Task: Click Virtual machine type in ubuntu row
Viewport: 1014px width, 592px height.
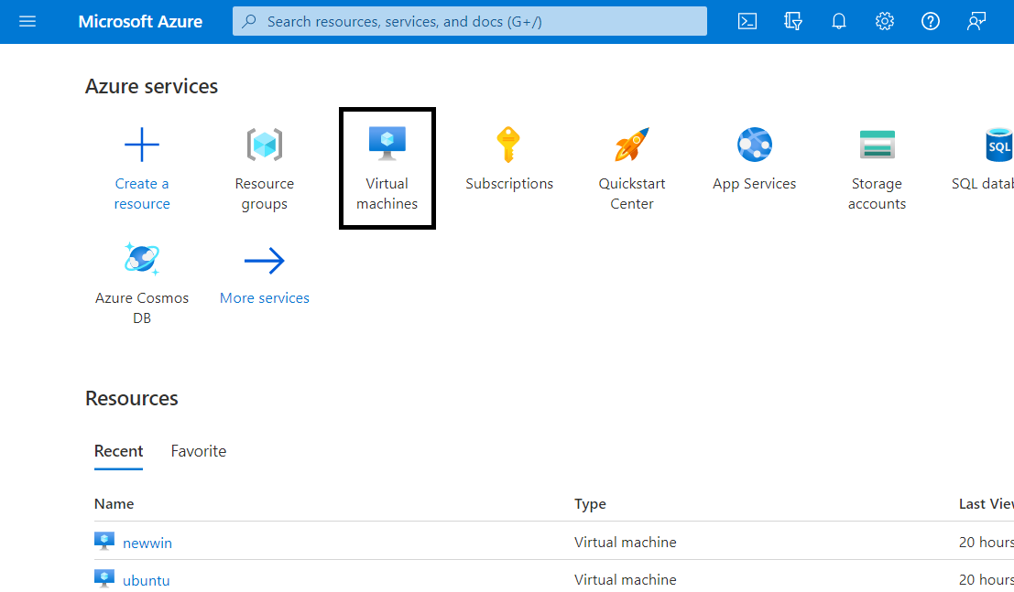Action: point(626,580)
